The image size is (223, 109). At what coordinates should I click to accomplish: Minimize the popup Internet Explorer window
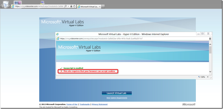tap(198, 34)
